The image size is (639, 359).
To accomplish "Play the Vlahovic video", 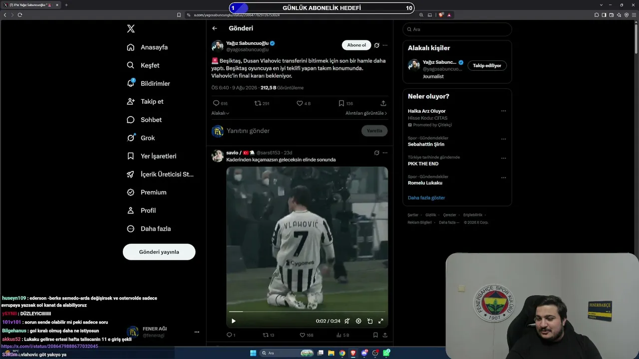I will point(233,321).
